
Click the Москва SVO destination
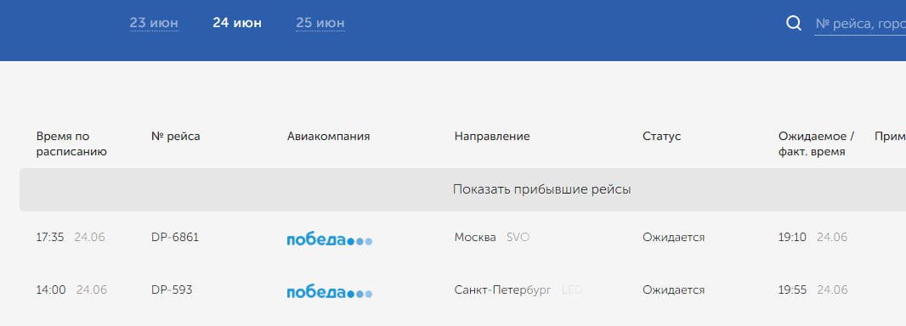492,237
